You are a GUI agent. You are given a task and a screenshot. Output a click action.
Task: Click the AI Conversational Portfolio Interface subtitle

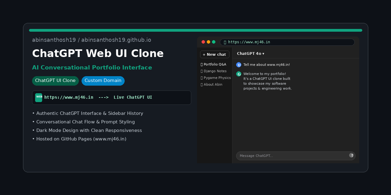92,68
